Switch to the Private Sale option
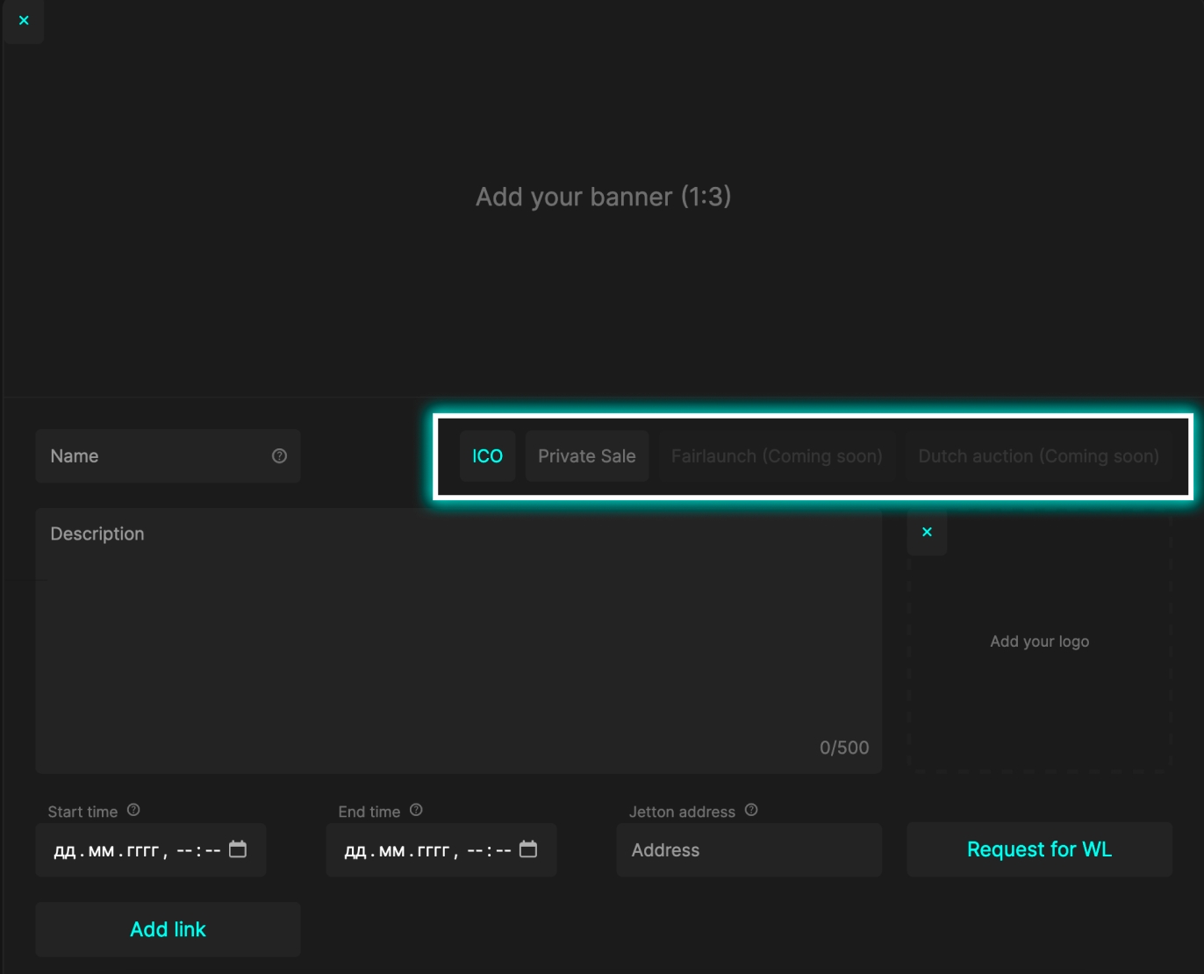Image resolution: width=1204 pixels, height=974 pixels. tap(586, 456)
